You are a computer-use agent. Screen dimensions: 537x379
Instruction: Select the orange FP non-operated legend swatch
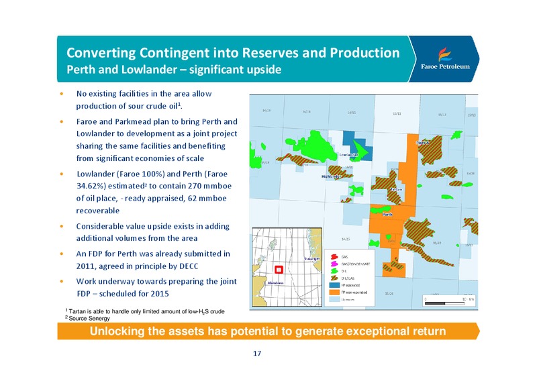[x=334, y=292]
